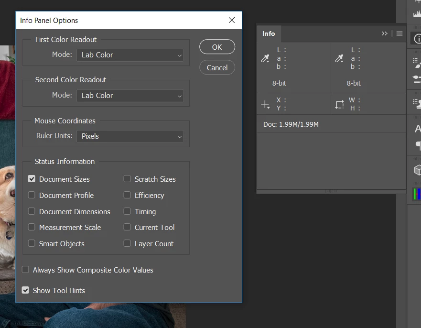This screenshot has width=421, height=328.
Task: Click the second color readout eyedropper icon
Action: [x=339, y=58]
